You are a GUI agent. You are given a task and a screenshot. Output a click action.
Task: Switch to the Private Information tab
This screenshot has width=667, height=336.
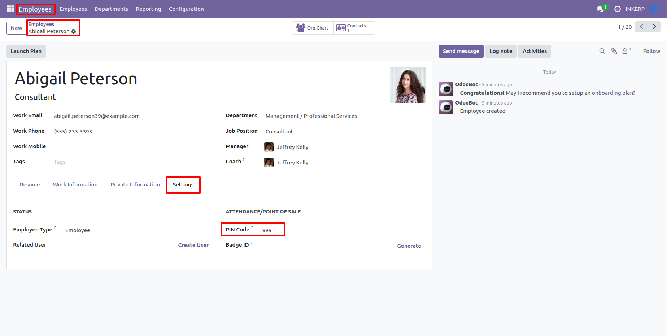tap(135, 185)
